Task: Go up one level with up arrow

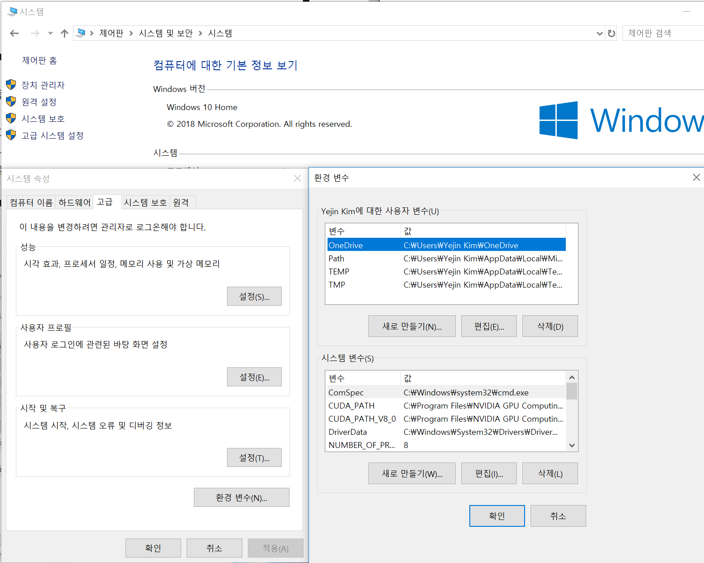Action: tap(64, 33)
